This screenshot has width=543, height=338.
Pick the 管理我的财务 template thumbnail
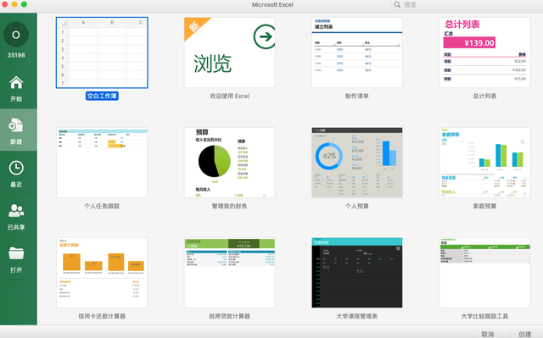(x=230, y=163)
